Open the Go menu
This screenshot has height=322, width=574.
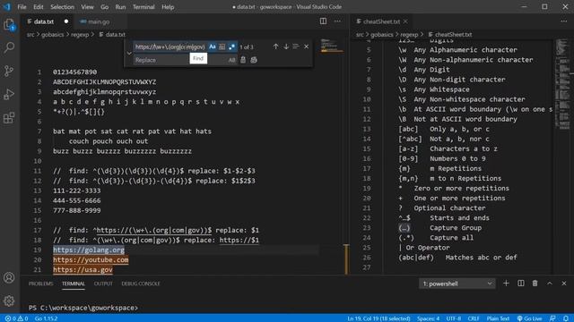[x=105, y=7]
